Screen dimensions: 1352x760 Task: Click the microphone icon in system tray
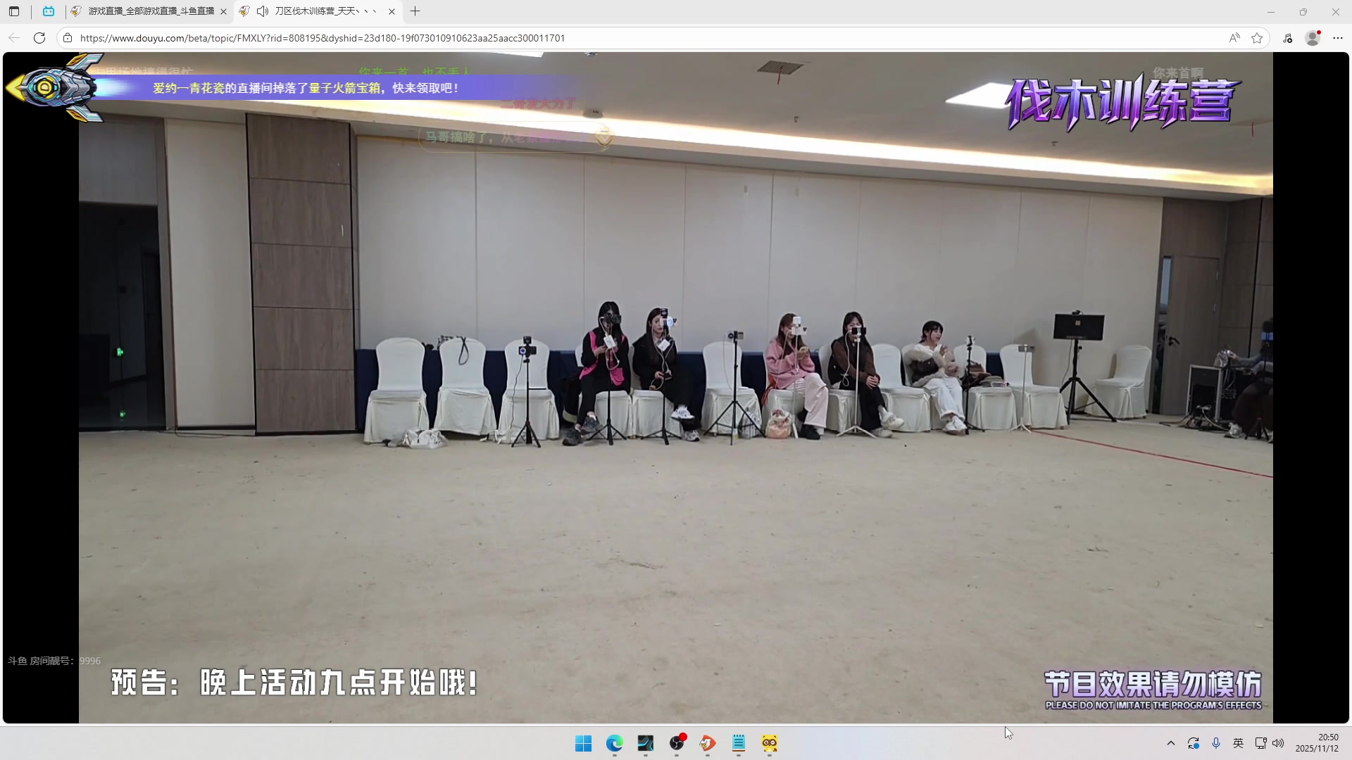[1216, 743]
